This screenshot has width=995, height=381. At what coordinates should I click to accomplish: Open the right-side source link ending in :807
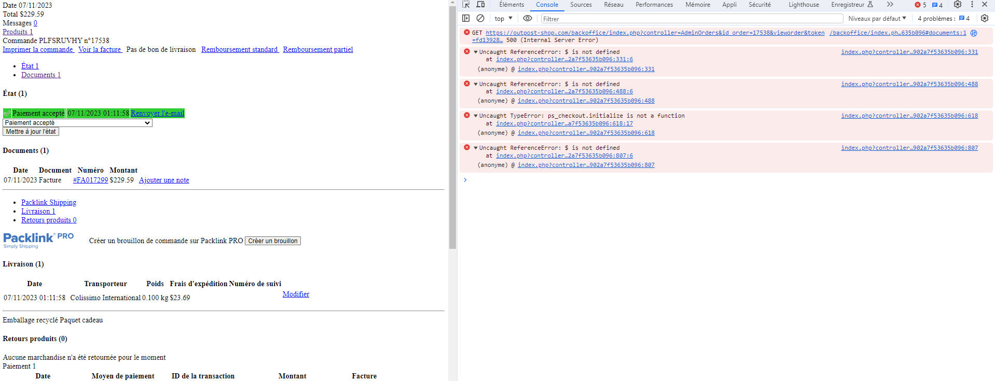coord(909,148)
